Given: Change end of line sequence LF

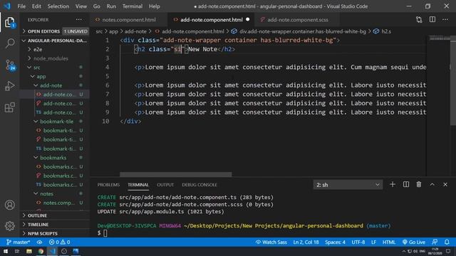Looking at the screenshot, I should pos(373,242).
